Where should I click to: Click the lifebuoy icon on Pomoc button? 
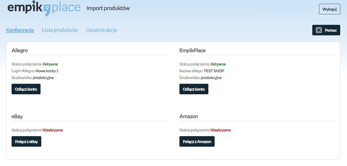click(319, 30)
